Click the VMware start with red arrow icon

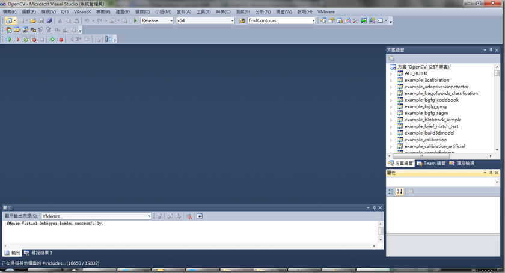tap(17, 39)
